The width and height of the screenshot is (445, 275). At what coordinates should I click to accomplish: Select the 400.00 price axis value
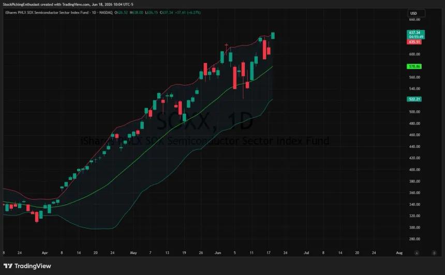414,170
